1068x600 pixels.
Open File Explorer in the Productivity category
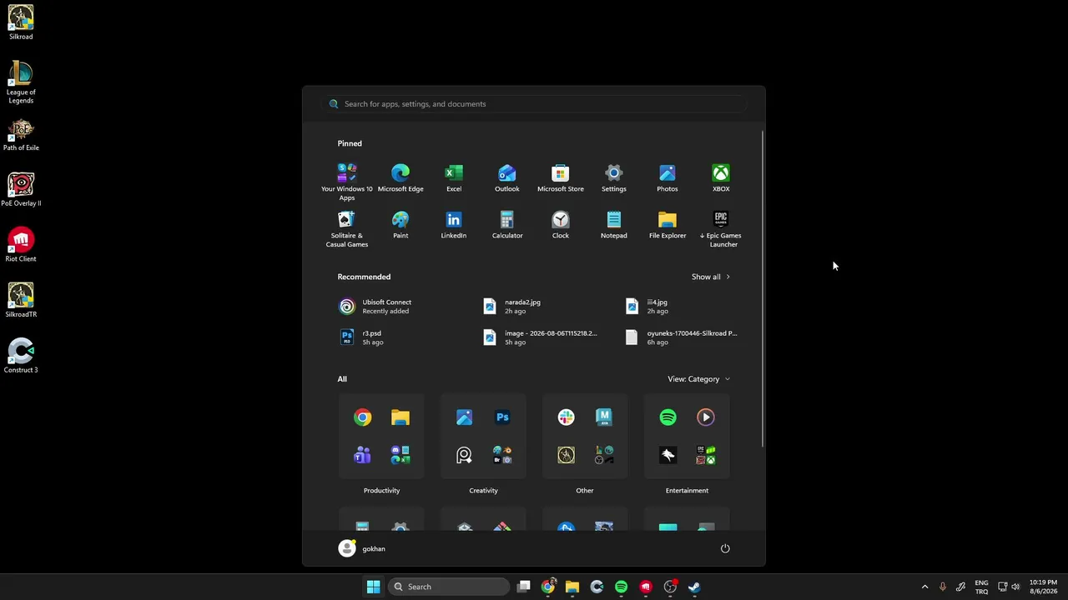(x=400, y=417)
